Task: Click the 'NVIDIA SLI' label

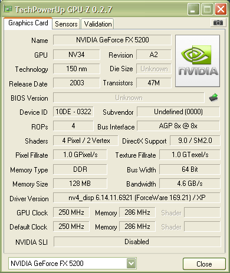Action: (x=32, y=242)
